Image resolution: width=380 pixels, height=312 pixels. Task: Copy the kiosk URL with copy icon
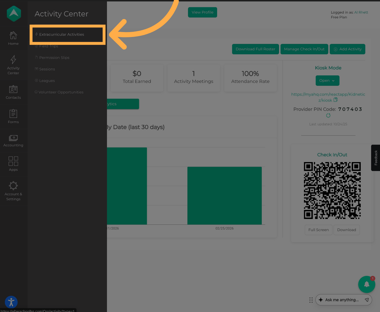336,100
